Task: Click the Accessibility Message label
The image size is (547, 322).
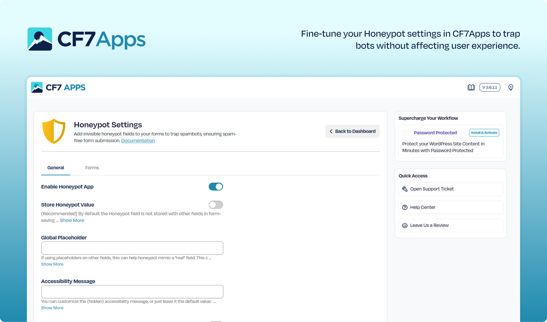Action: tap(68, 282)
